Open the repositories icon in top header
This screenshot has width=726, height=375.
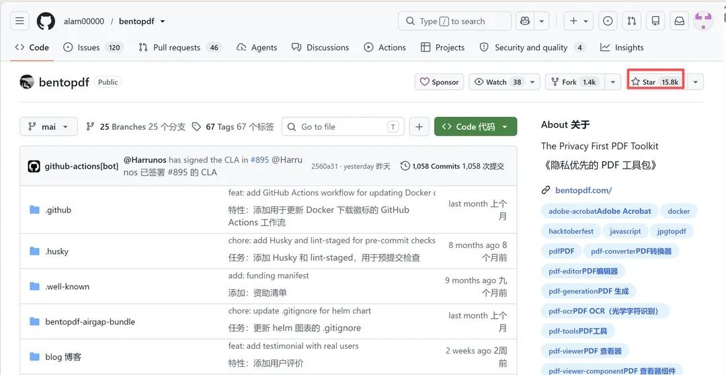tap(655, 22)
